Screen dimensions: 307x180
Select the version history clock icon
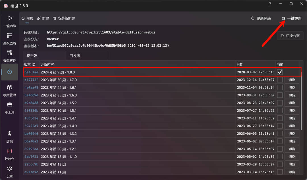(10, 72)
